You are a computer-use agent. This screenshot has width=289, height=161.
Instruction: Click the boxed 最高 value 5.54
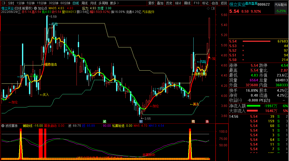coord(254,71)
